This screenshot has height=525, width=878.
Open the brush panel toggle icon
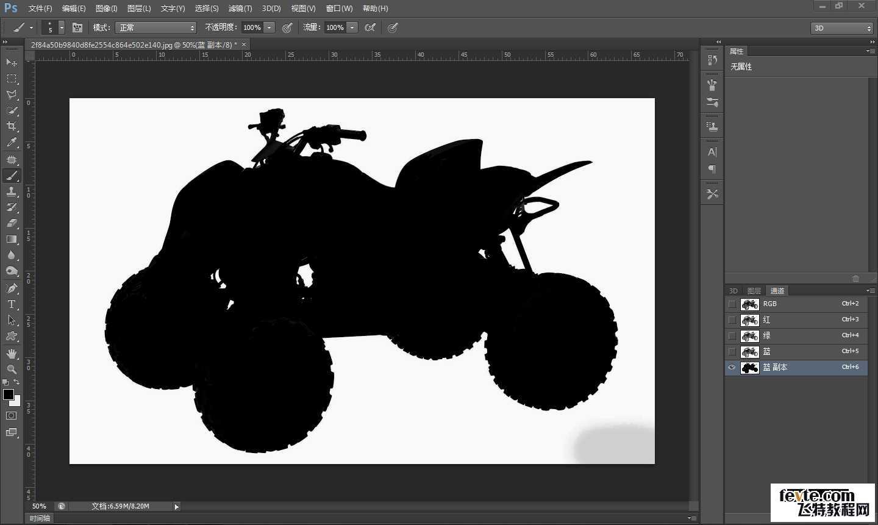tap(77, 27)
